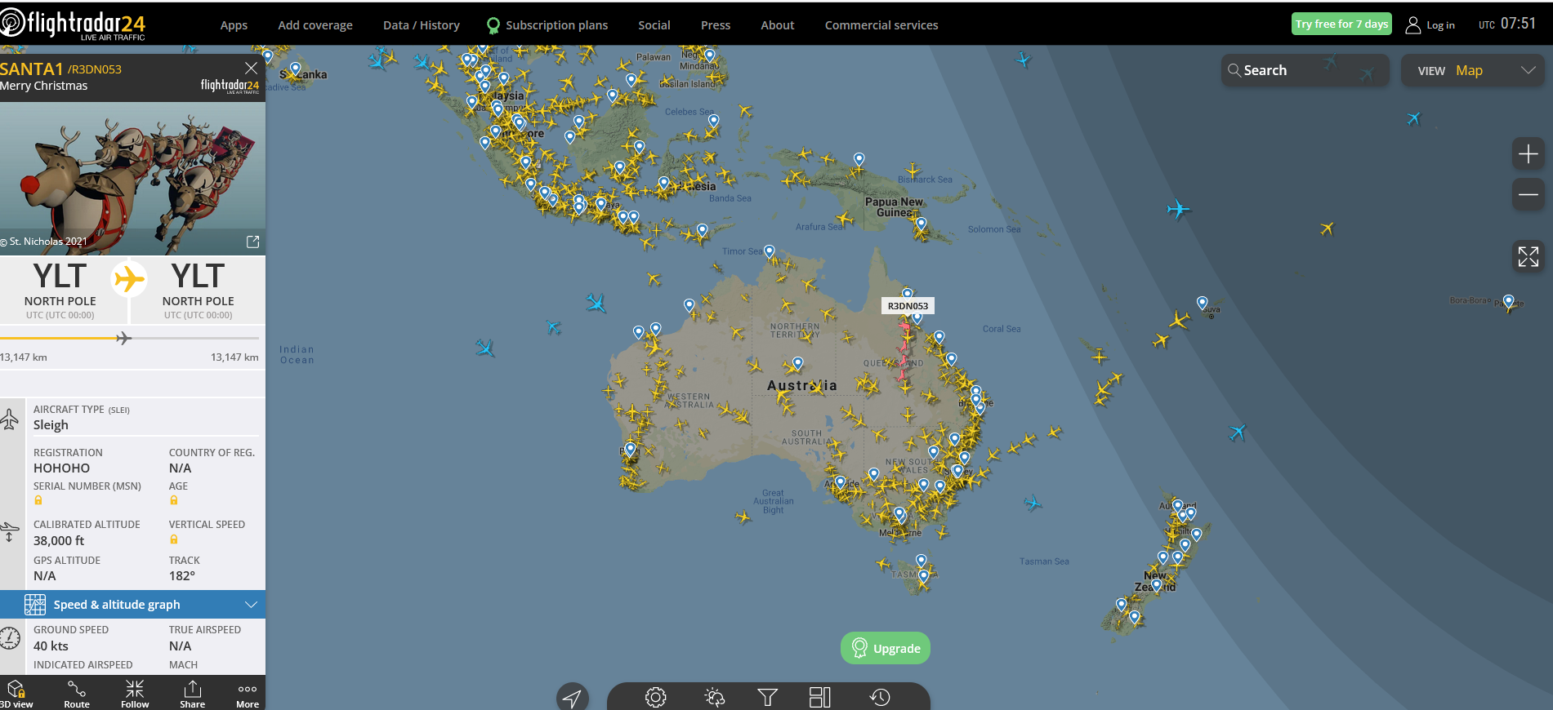Open Santa sleigh photo externally

point(252,242)
